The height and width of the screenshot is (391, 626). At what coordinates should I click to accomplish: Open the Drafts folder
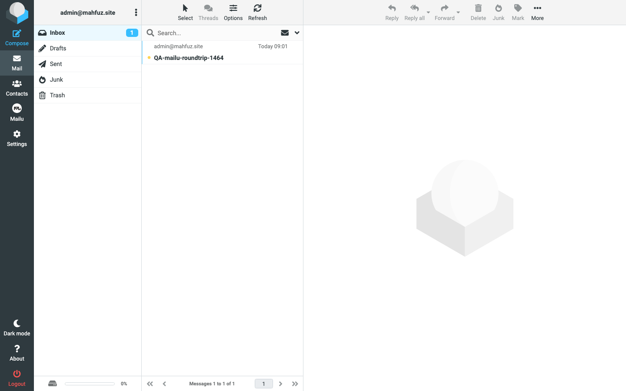88,48
